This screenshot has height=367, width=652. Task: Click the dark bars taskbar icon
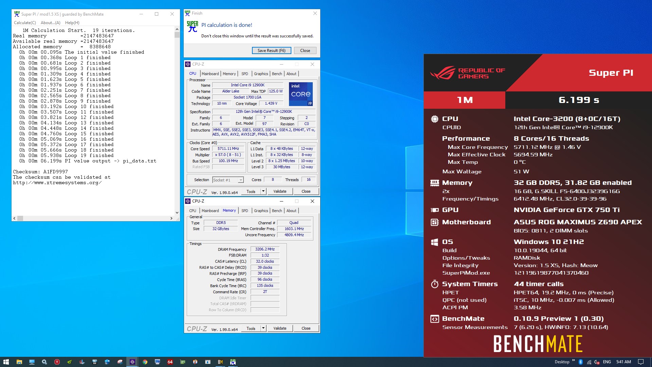coord(95,362)
